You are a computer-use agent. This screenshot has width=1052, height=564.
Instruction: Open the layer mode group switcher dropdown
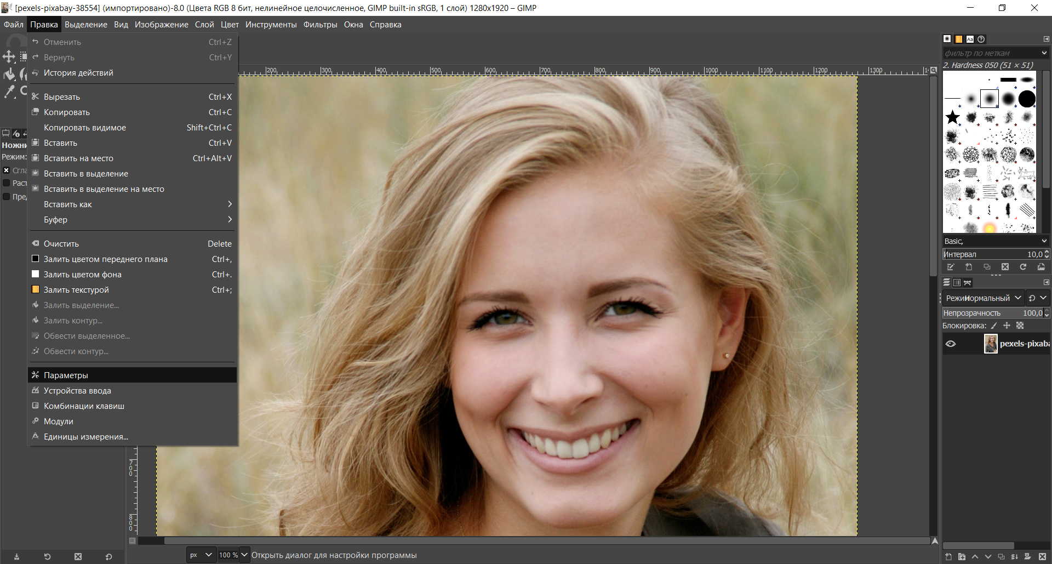(x=1038, y=298)
